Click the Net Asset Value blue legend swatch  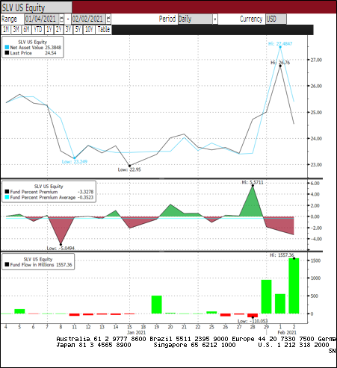7,47
